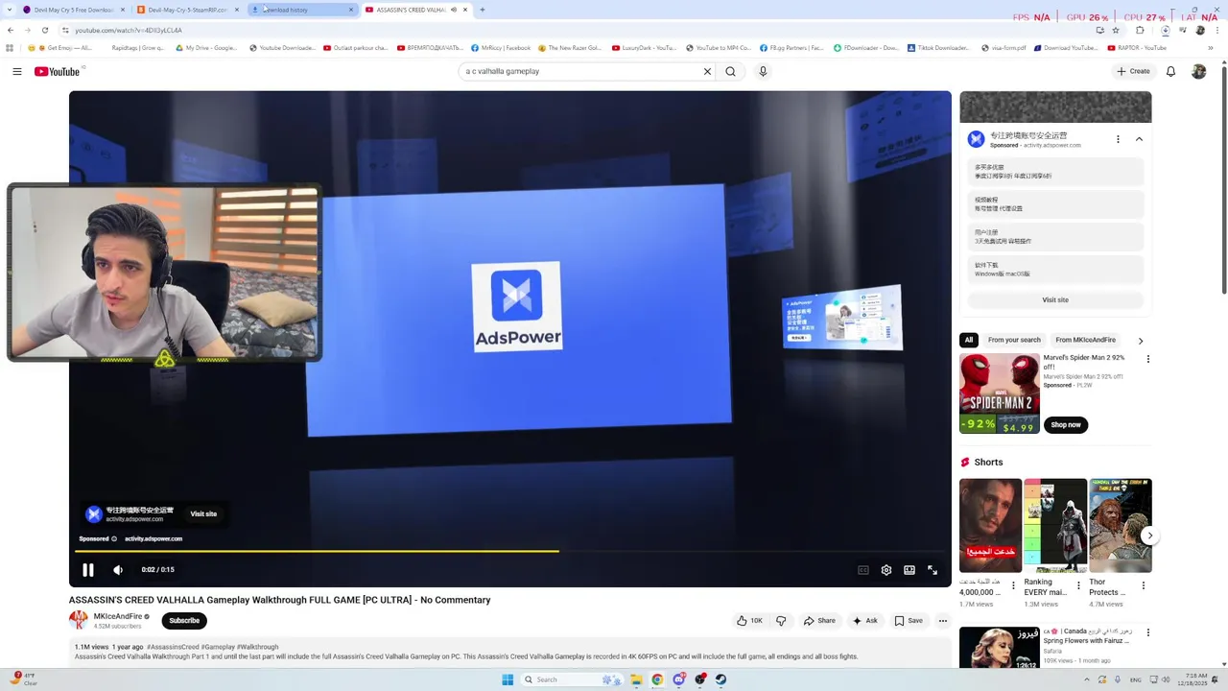The height and width of the screenshot is (691, 1228).
Task: Open options for the Thor Protects short
Action: [x=1143, y=586]
